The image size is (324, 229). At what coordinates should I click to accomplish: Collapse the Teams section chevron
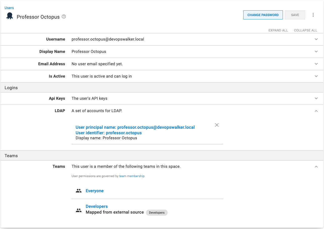click(316, 167)
